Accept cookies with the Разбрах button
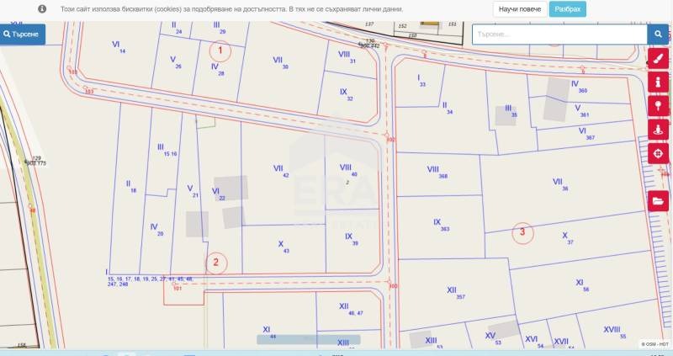673x356 pixels. pos(567,8)
